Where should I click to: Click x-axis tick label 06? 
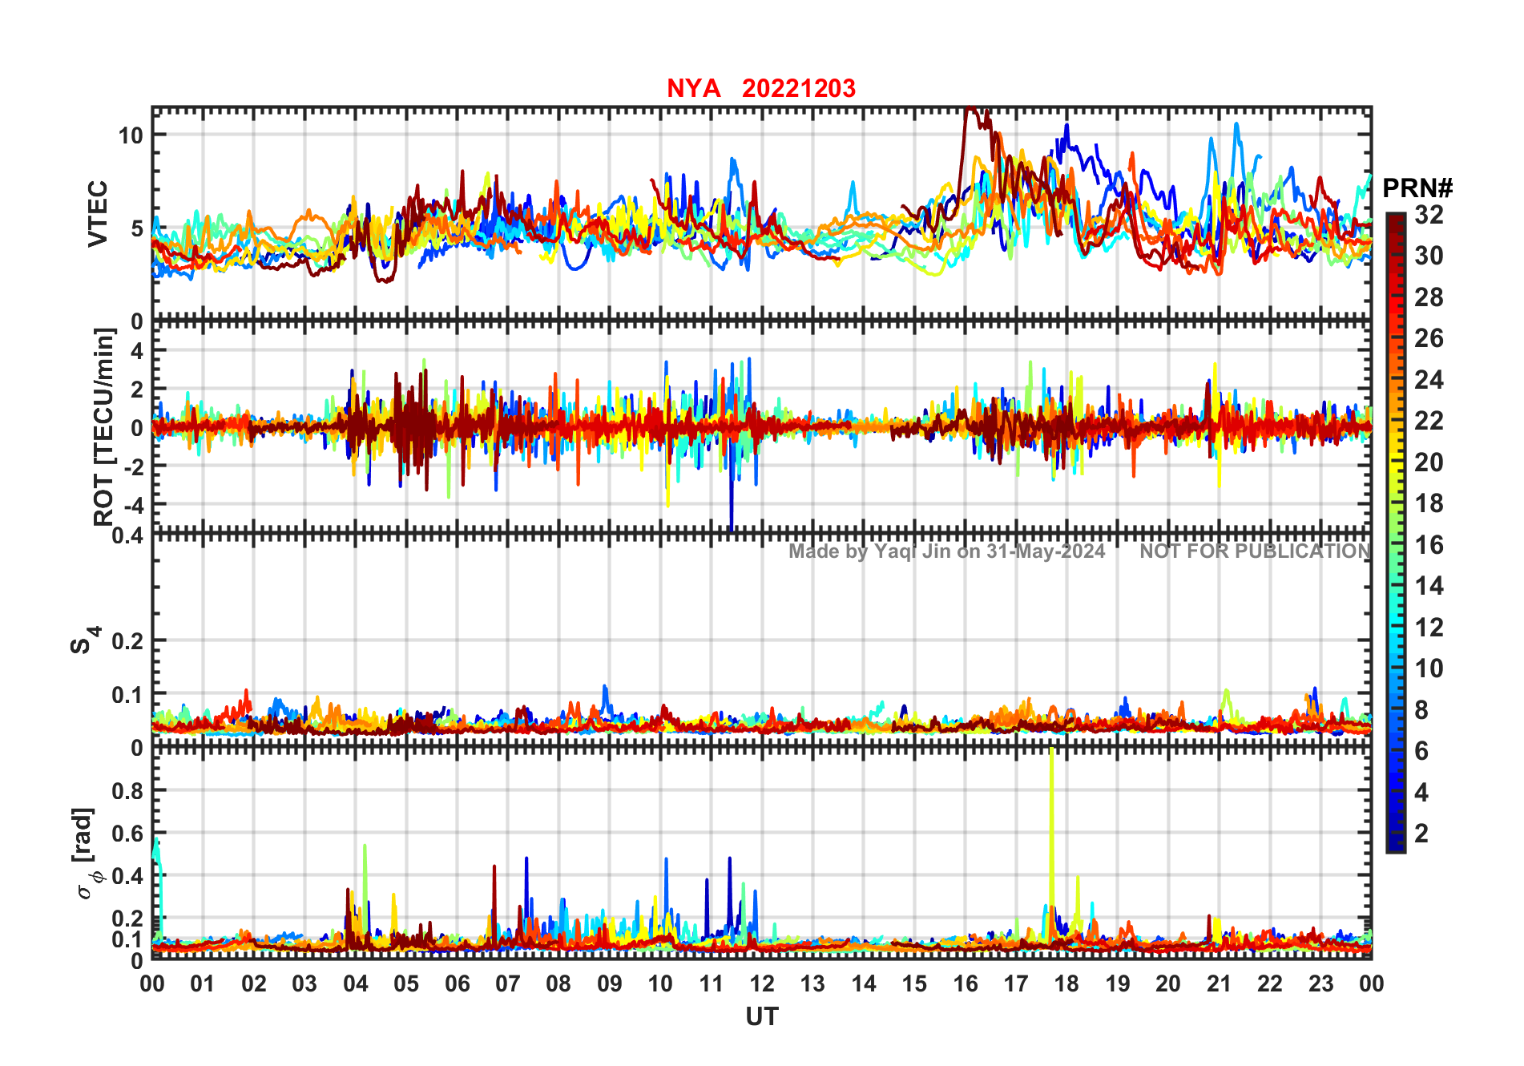point(458,984)
